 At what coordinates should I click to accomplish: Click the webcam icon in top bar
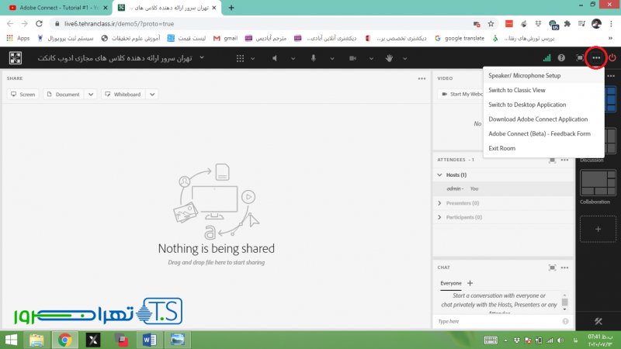pyautogui.click(x=352, y=58)
